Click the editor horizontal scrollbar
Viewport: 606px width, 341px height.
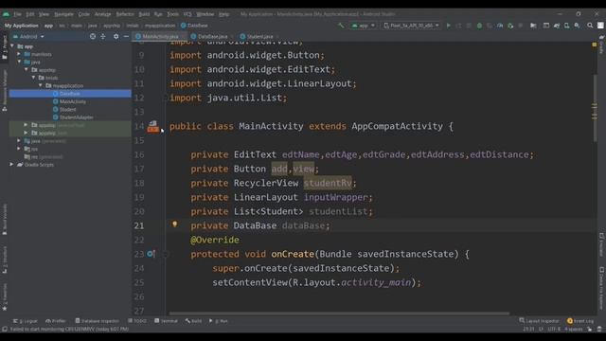tap(339, 314)
